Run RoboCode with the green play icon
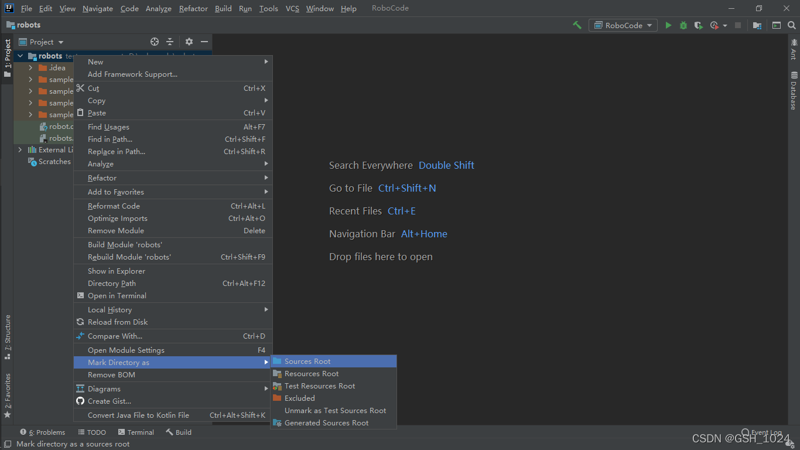This screenshot has height=450, width=800. (x=668, y=25)
